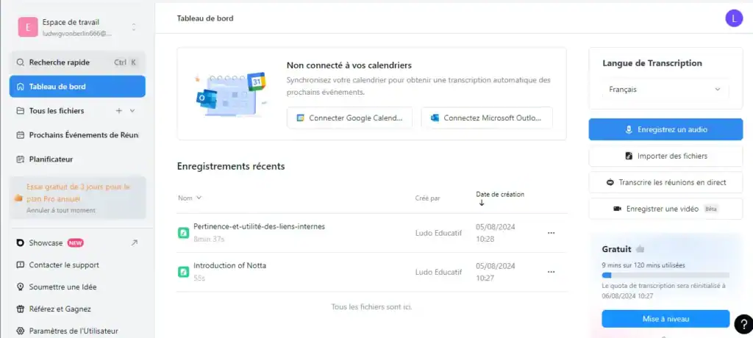Click the transcription quota progress bar
The image size is (753, 338).
[x=665, y=275]
